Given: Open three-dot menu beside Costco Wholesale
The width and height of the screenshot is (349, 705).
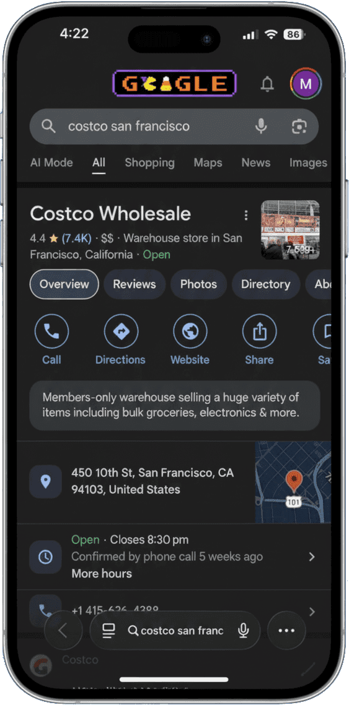Looking at the screenshot, I should [x=246, y=216].
